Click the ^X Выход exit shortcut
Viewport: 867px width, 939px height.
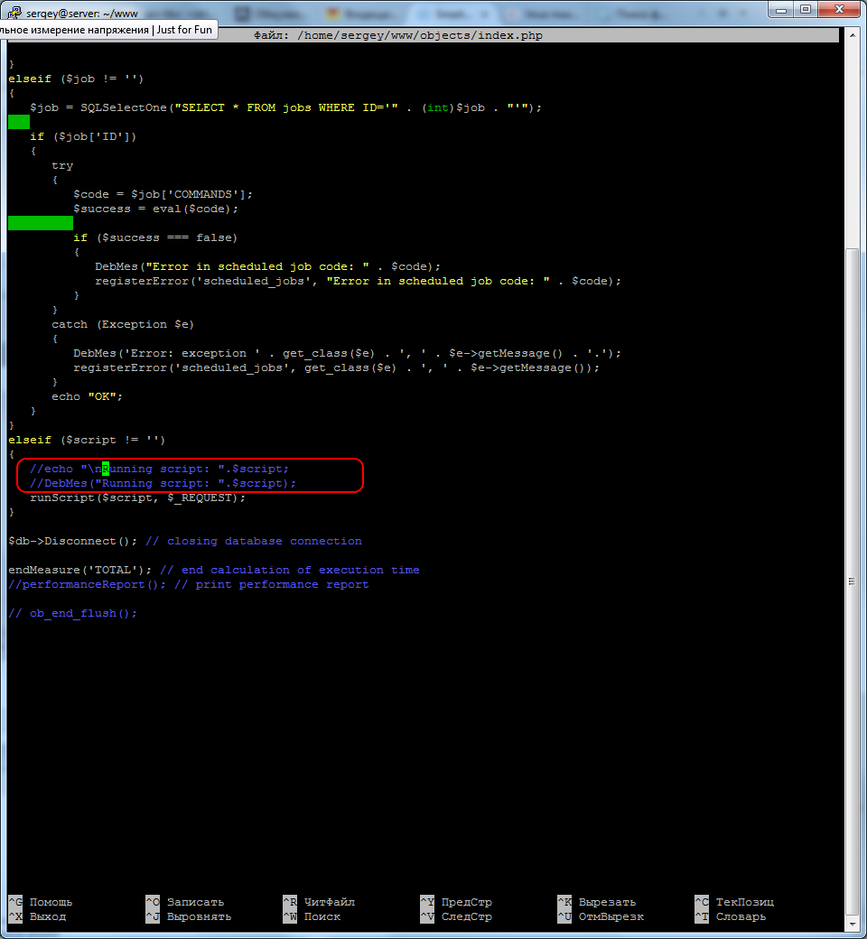point(37,916)
